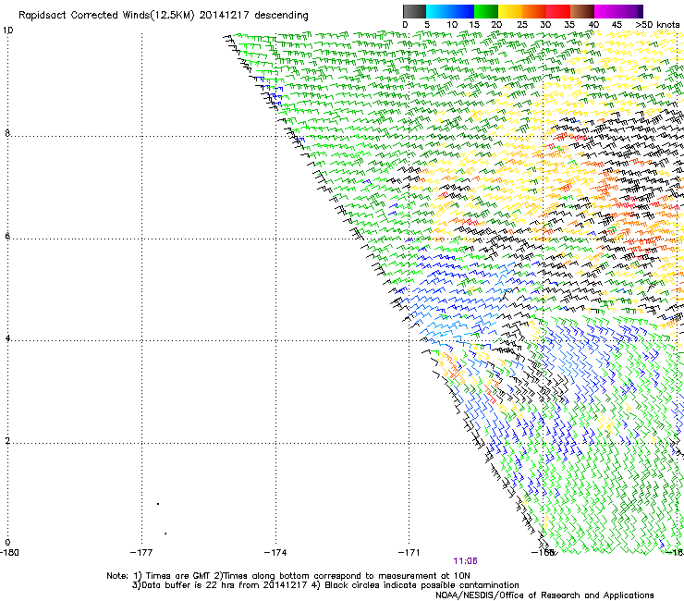Click the legend tick label '25'
The image size is (684, 601).
(522, 25)
